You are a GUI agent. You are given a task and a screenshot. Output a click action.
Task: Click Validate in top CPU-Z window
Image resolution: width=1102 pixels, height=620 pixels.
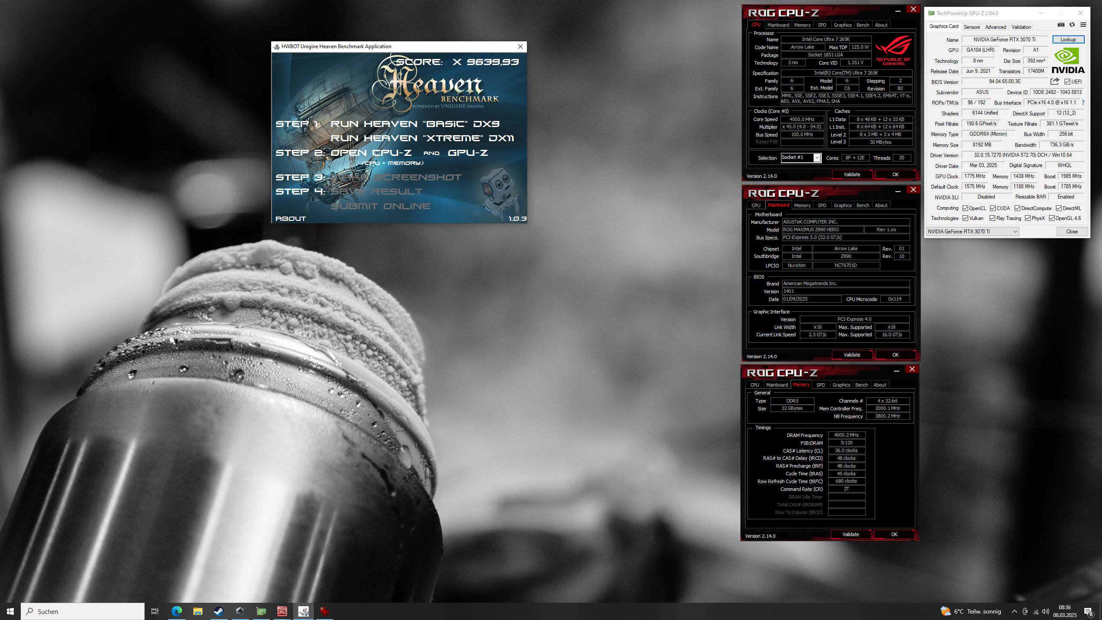pyautogui.click(x=851, y=174)
